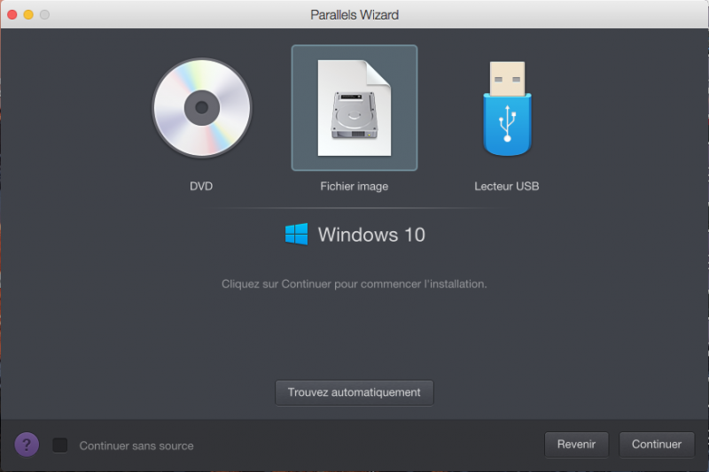Pick the Lecteur USB drive icon
This screenshot has width=709, height=472.
click(x=507, y=108)
